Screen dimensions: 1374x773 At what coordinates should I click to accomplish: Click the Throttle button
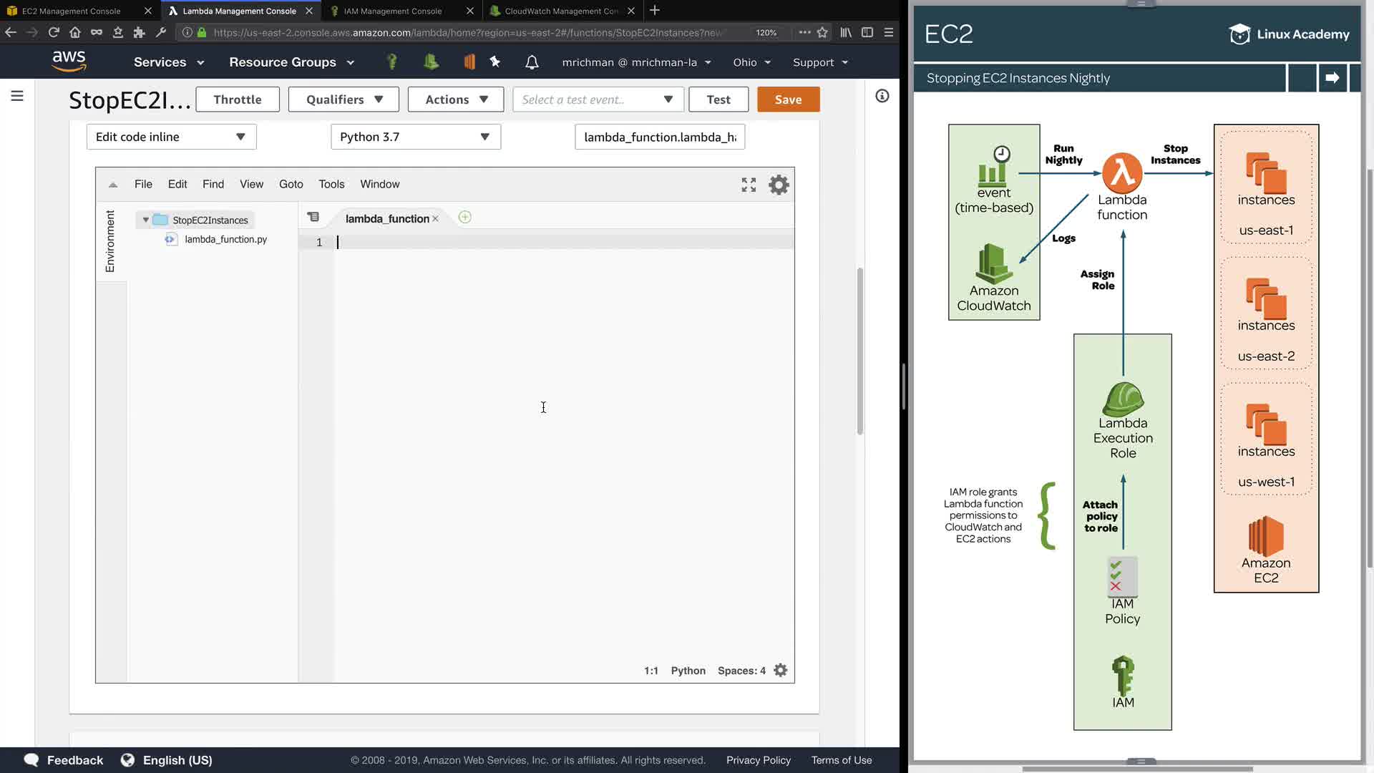coord(237,99)
